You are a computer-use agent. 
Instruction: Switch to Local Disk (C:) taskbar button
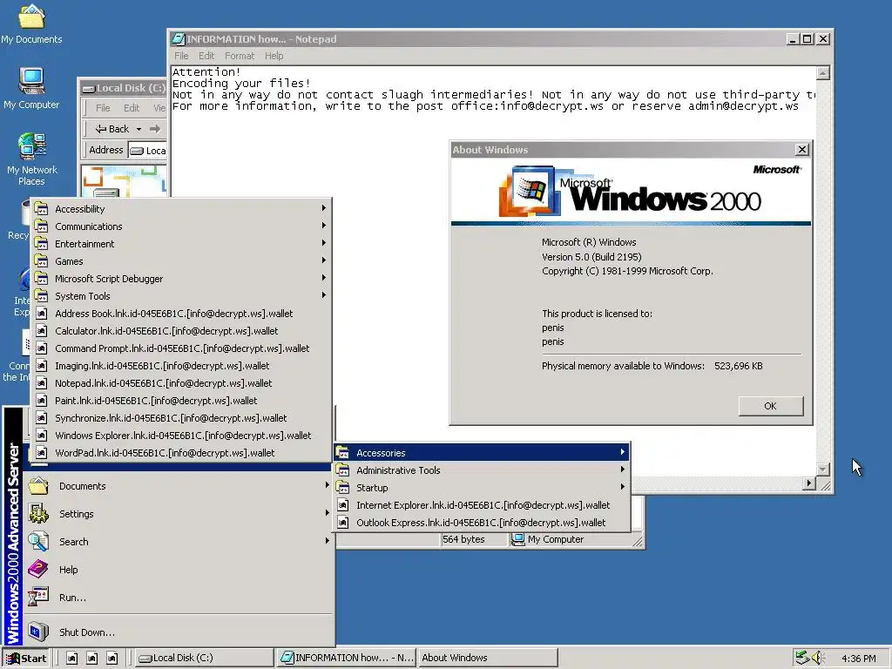click(x=204, y=659)
